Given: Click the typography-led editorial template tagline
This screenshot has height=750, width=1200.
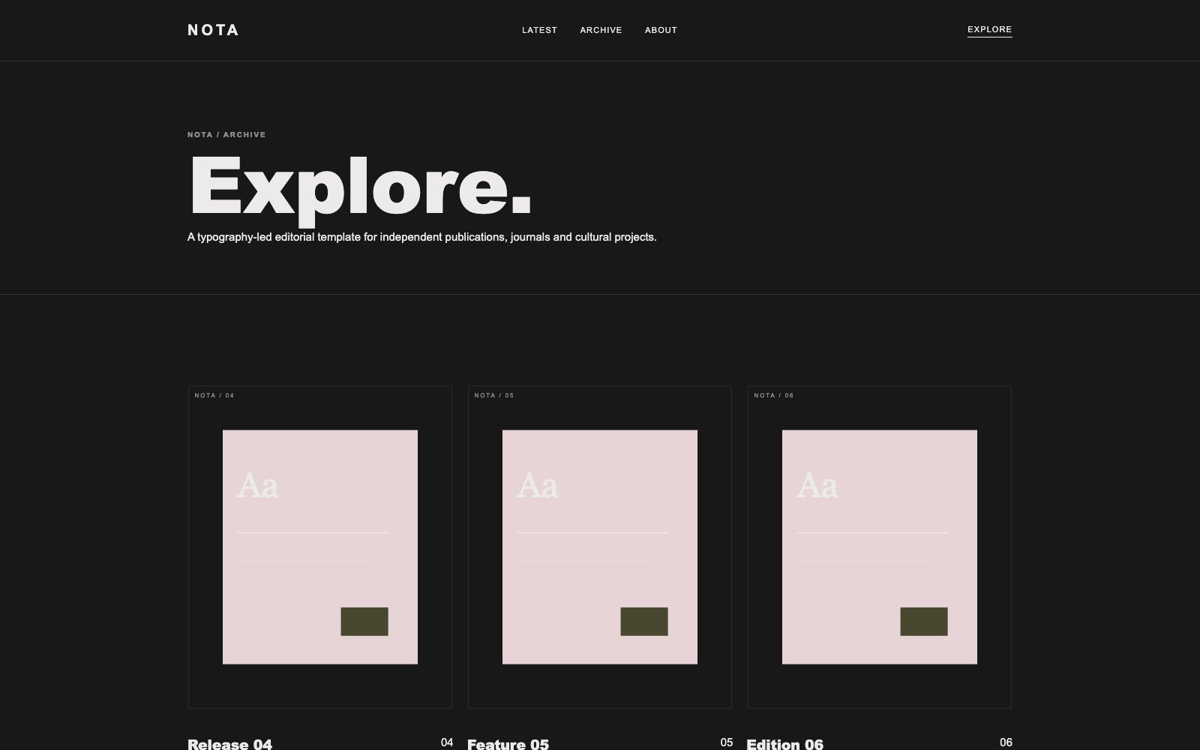Looking at the screenshot, I should (422, 237).
